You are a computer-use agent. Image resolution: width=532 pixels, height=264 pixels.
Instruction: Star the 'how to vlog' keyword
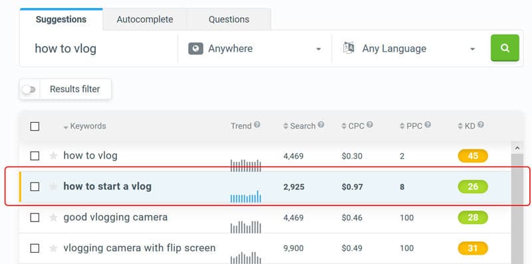pyautogui.click(x=53, y=156)
